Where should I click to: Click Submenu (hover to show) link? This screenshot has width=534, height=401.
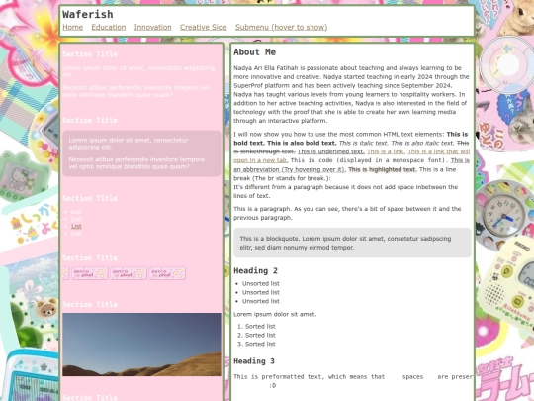[x=281, y=27]
